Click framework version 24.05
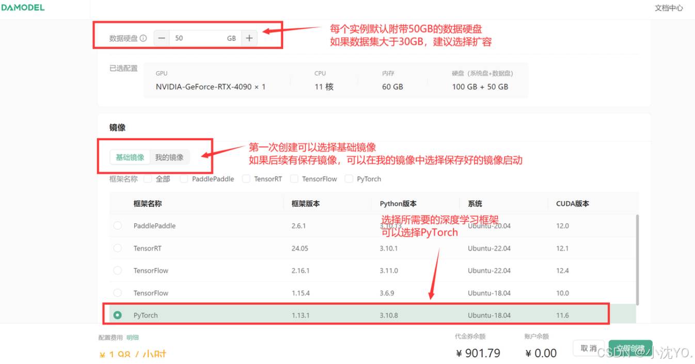Viewport: 695px width, 364px height. click(x=300, y=248)
